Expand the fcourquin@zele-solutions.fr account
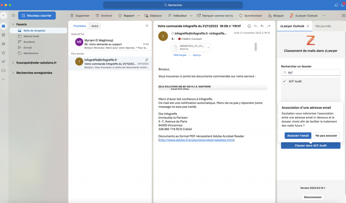 pyautogui.click(x=13, y=63)
